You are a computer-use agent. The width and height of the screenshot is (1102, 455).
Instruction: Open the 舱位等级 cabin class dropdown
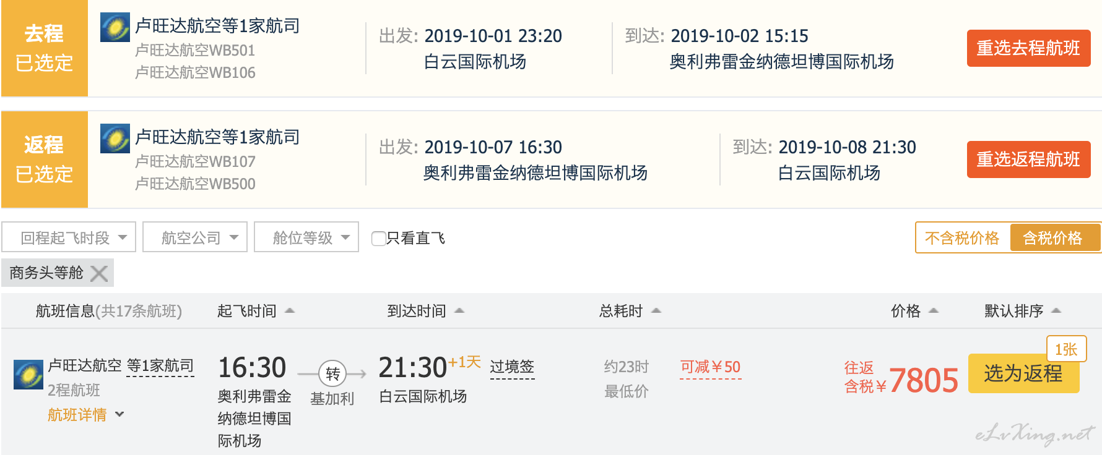tap(306, 237)
